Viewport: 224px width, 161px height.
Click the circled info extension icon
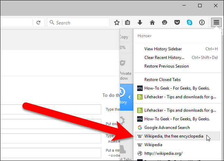202,22
